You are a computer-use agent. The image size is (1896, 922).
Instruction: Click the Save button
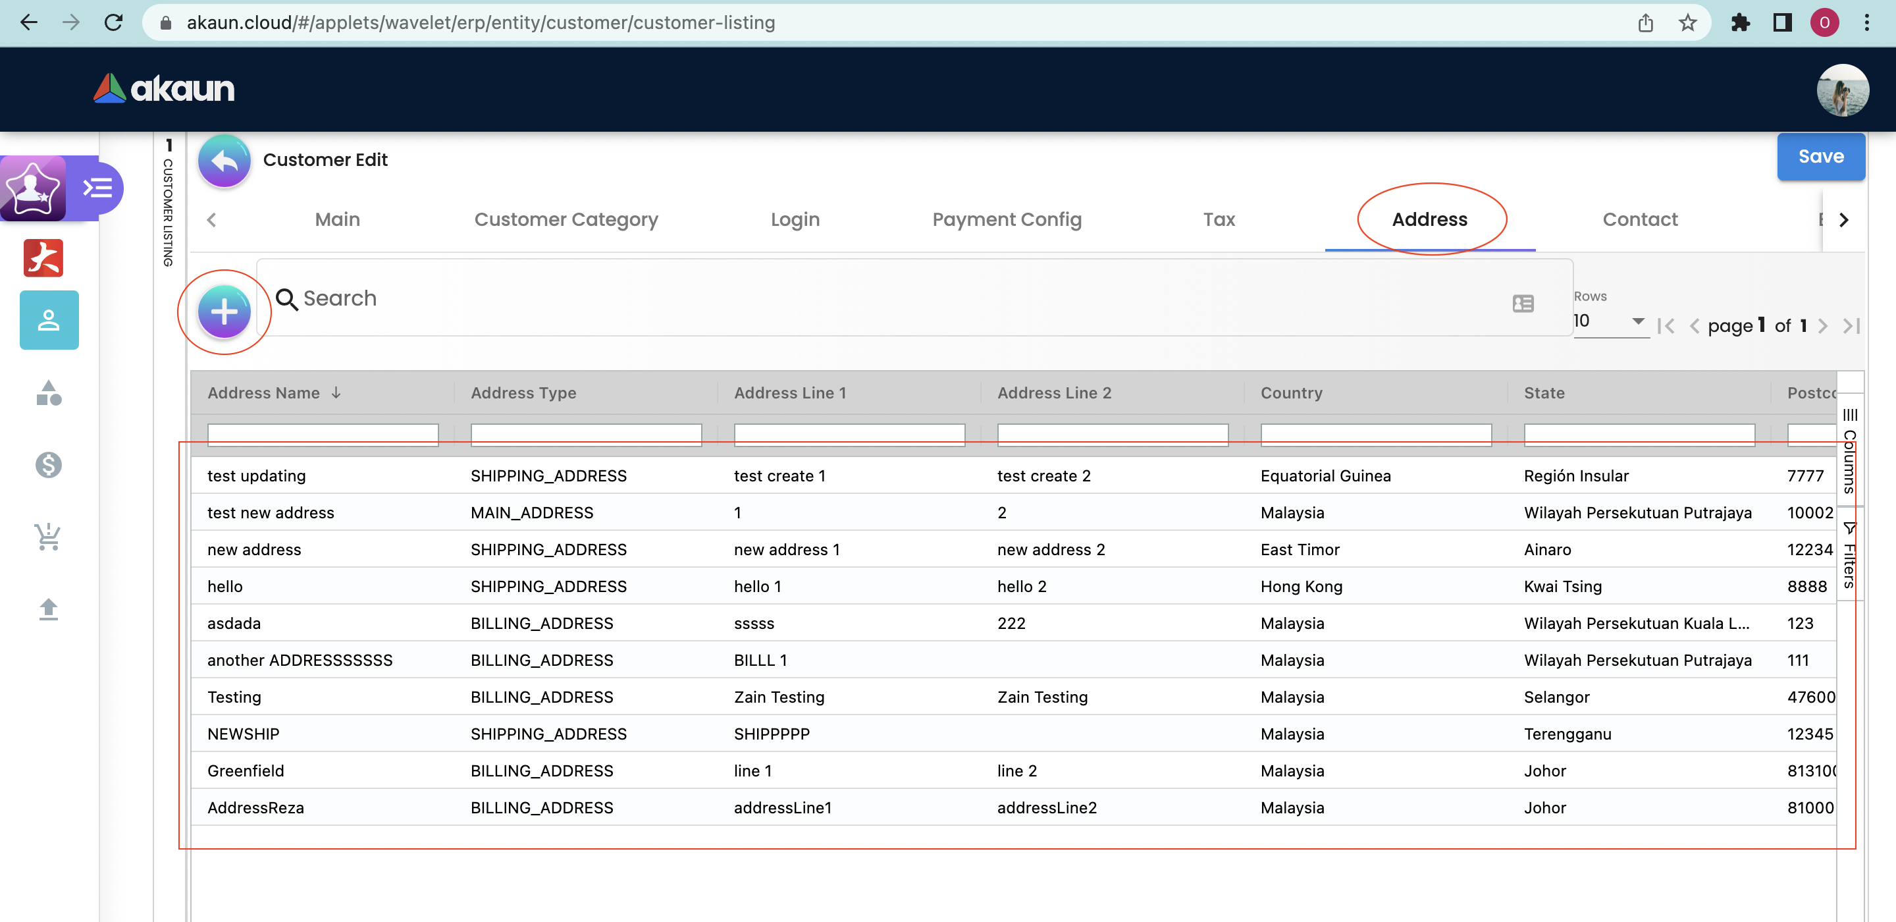point(1820,156)
